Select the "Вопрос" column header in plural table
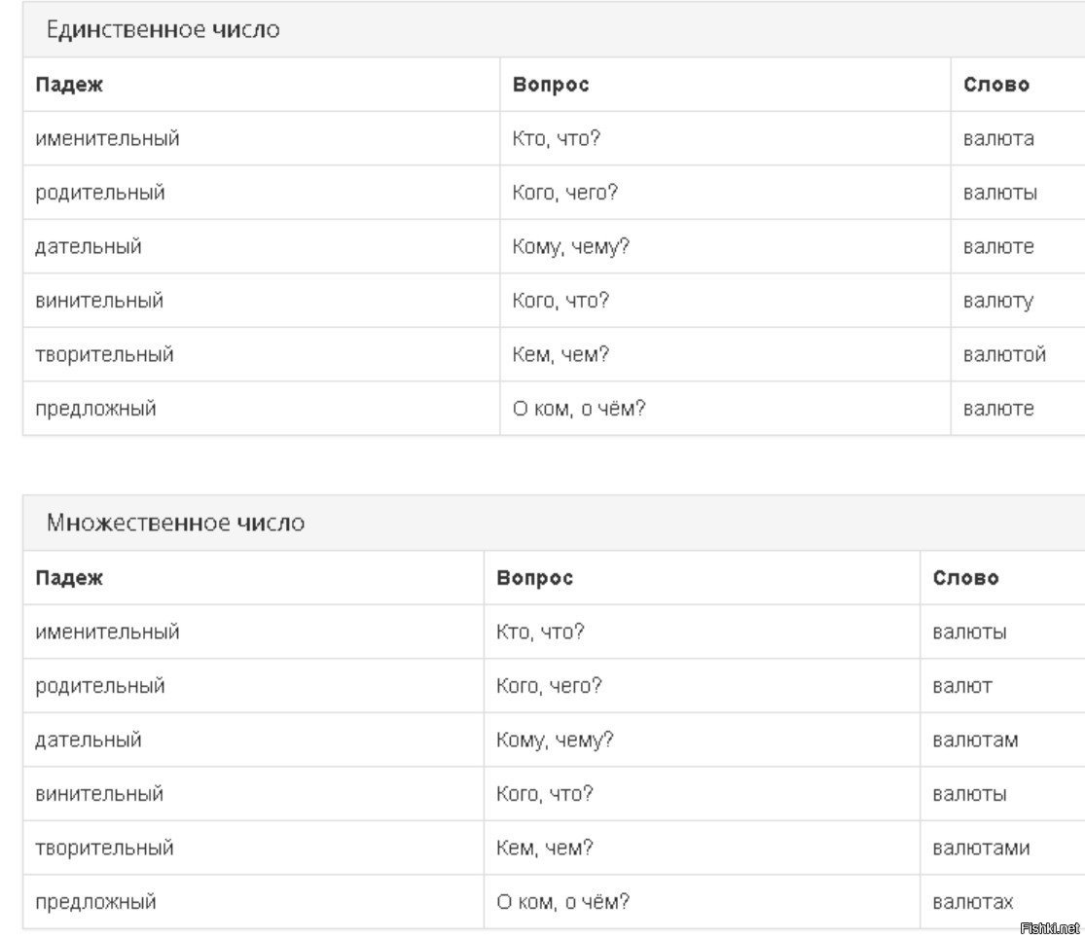The height and width of the screenshot is (940, 1085). pyautogui.click(x=534, y=578)
